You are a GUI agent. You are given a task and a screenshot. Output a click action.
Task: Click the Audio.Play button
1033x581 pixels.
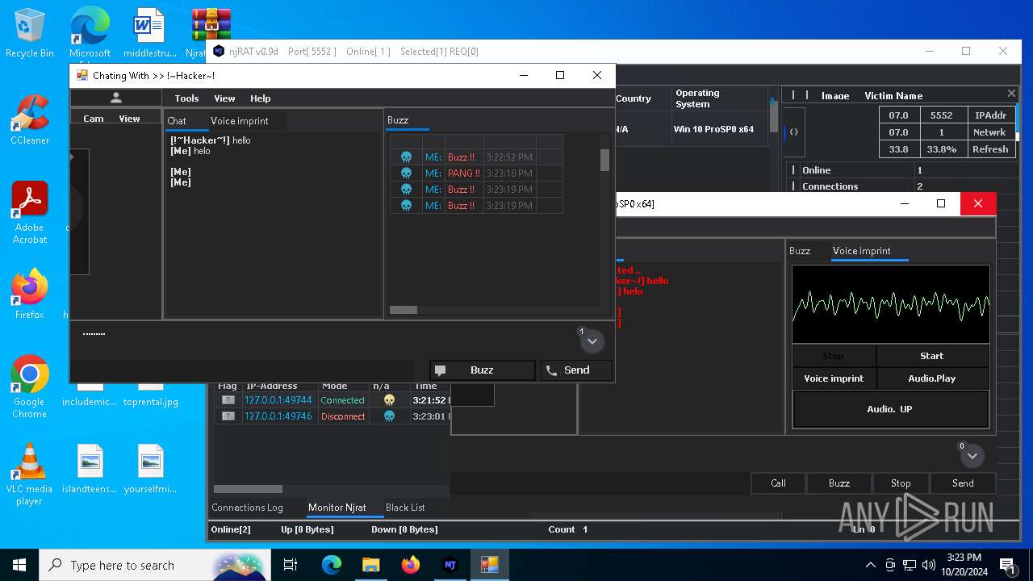[x=932, y=378]
